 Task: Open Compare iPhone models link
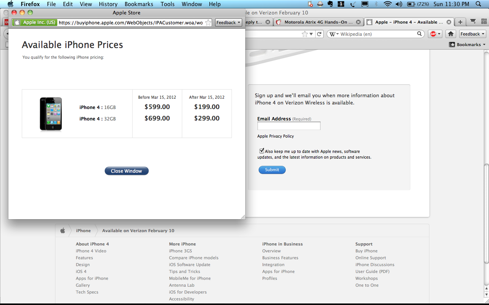[194, 258]
